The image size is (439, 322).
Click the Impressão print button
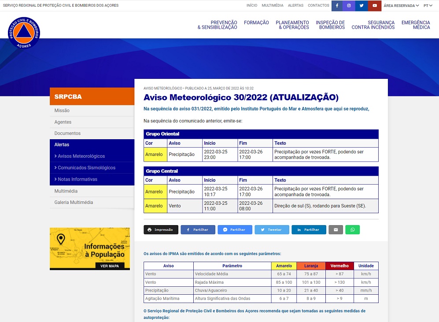click(x=161, y=229)
